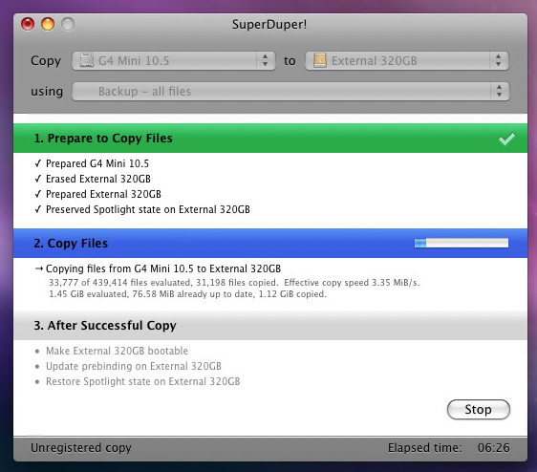Click the checkmark beside Preserved Spotlight state
This screenshot has width=537, height=472.
pyautogui.click(x=38, y=209)
